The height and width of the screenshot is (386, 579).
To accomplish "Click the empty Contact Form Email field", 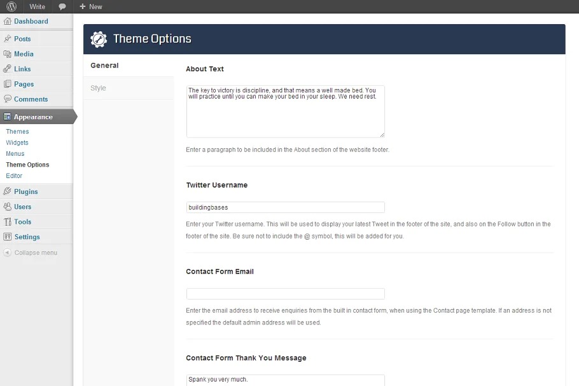I will (x=285, y=294).
